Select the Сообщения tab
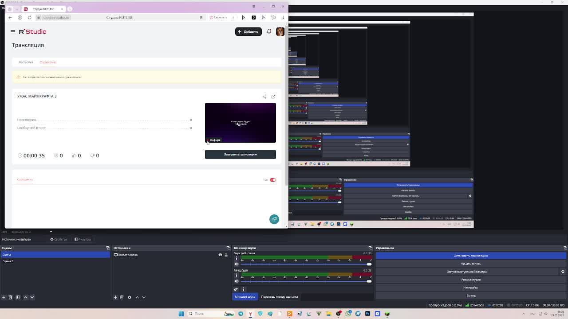 (x=25, y=179)
